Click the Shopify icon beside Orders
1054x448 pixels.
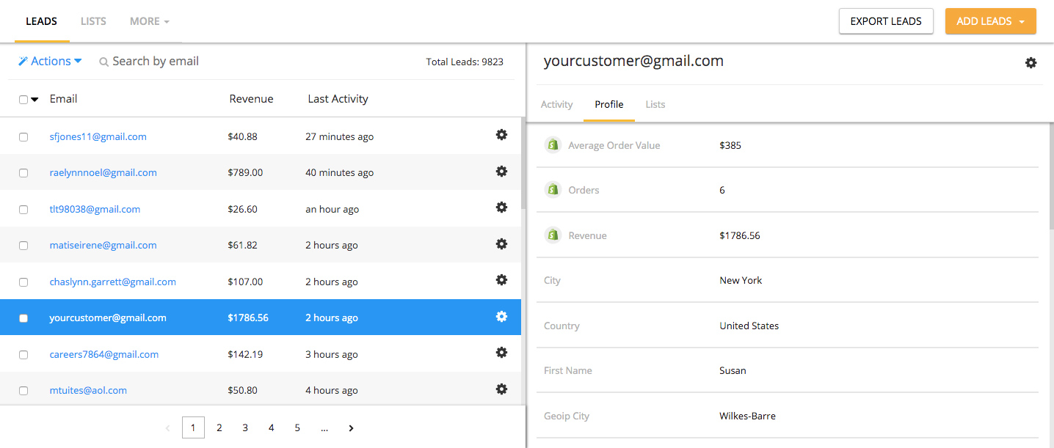[x=552, y=190]
